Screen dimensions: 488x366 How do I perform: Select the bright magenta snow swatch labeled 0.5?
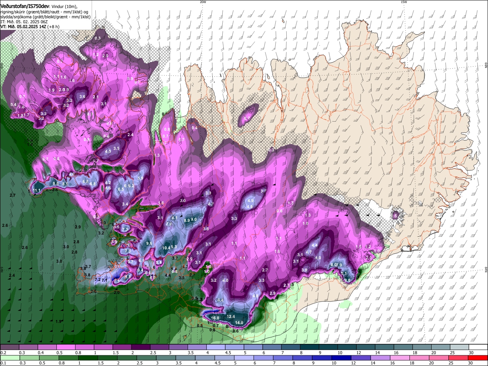tap(66, 347)
